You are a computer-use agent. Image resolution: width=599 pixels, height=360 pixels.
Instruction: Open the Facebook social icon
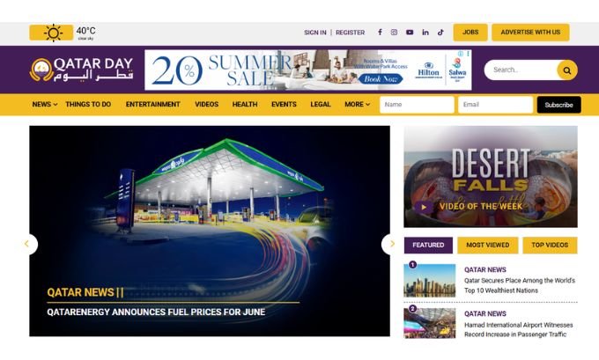point(380,32)
